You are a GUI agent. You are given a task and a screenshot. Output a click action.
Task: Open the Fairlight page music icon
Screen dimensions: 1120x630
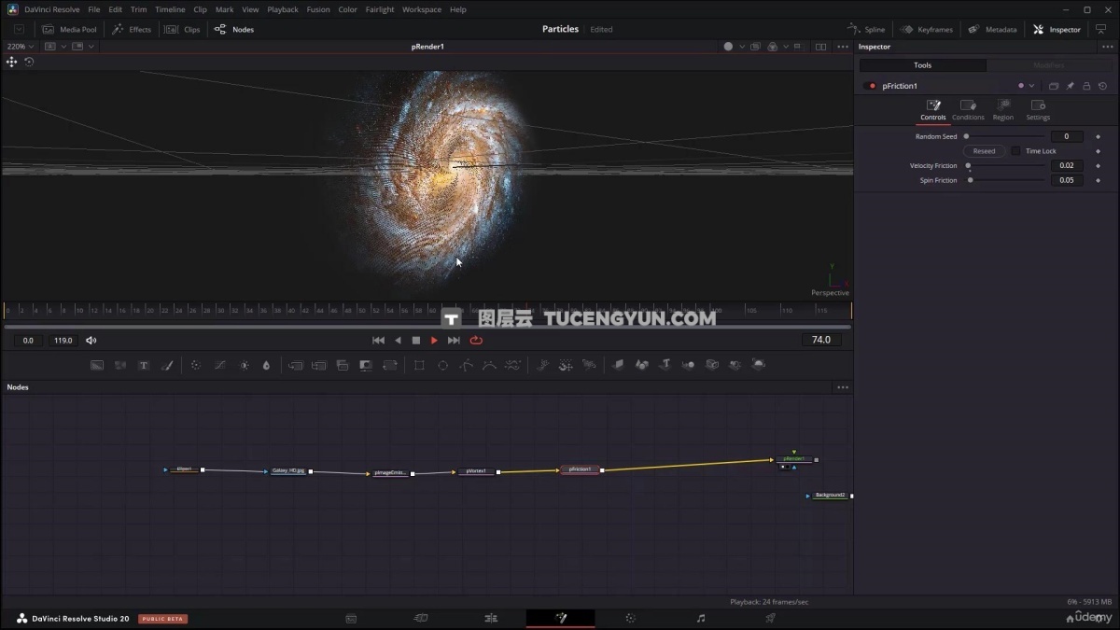click(x=701, y=618)
